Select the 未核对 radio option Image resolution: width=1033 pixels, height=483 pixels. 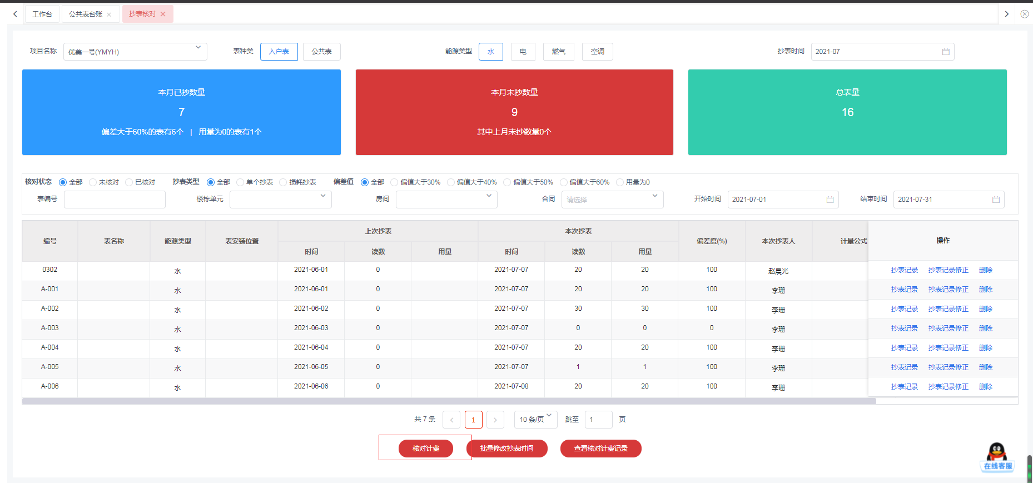(x=93, y=182)
